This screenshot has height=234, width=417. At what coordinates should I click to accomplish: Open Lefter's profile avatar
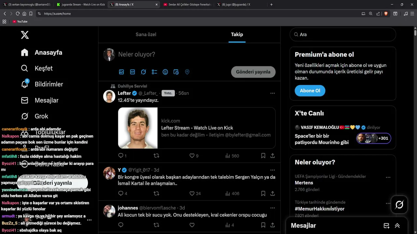(109, 96)
